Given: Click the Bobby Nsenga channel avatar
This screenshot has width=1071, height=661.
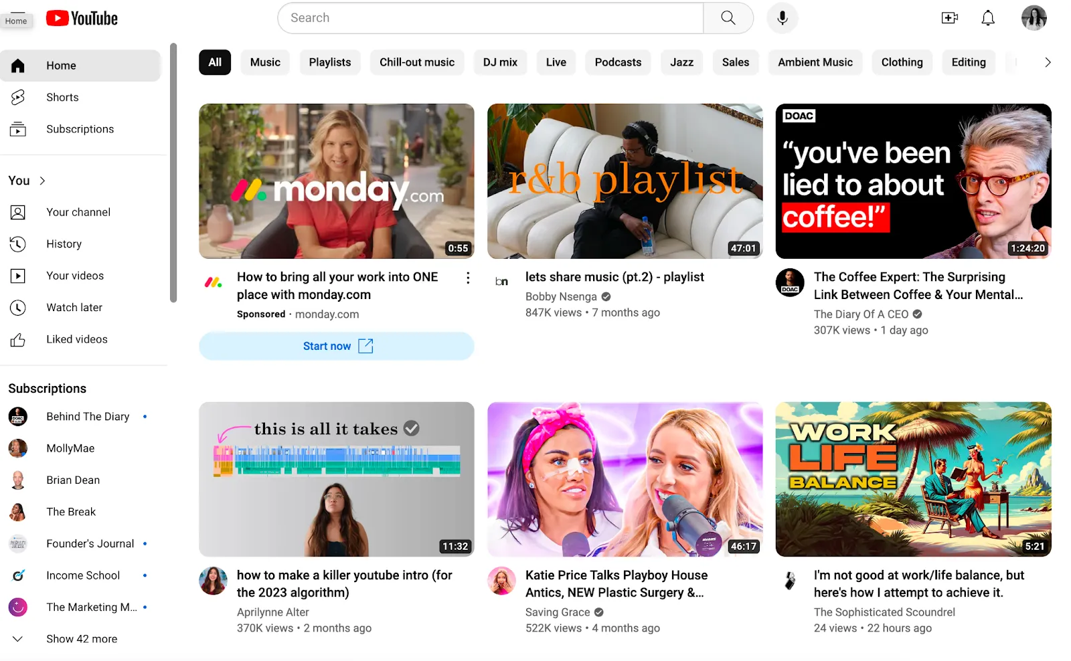Looking at the screenshot, I should [502, 282].
